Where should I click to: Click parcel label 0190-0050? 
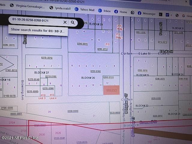pos(7,108)
